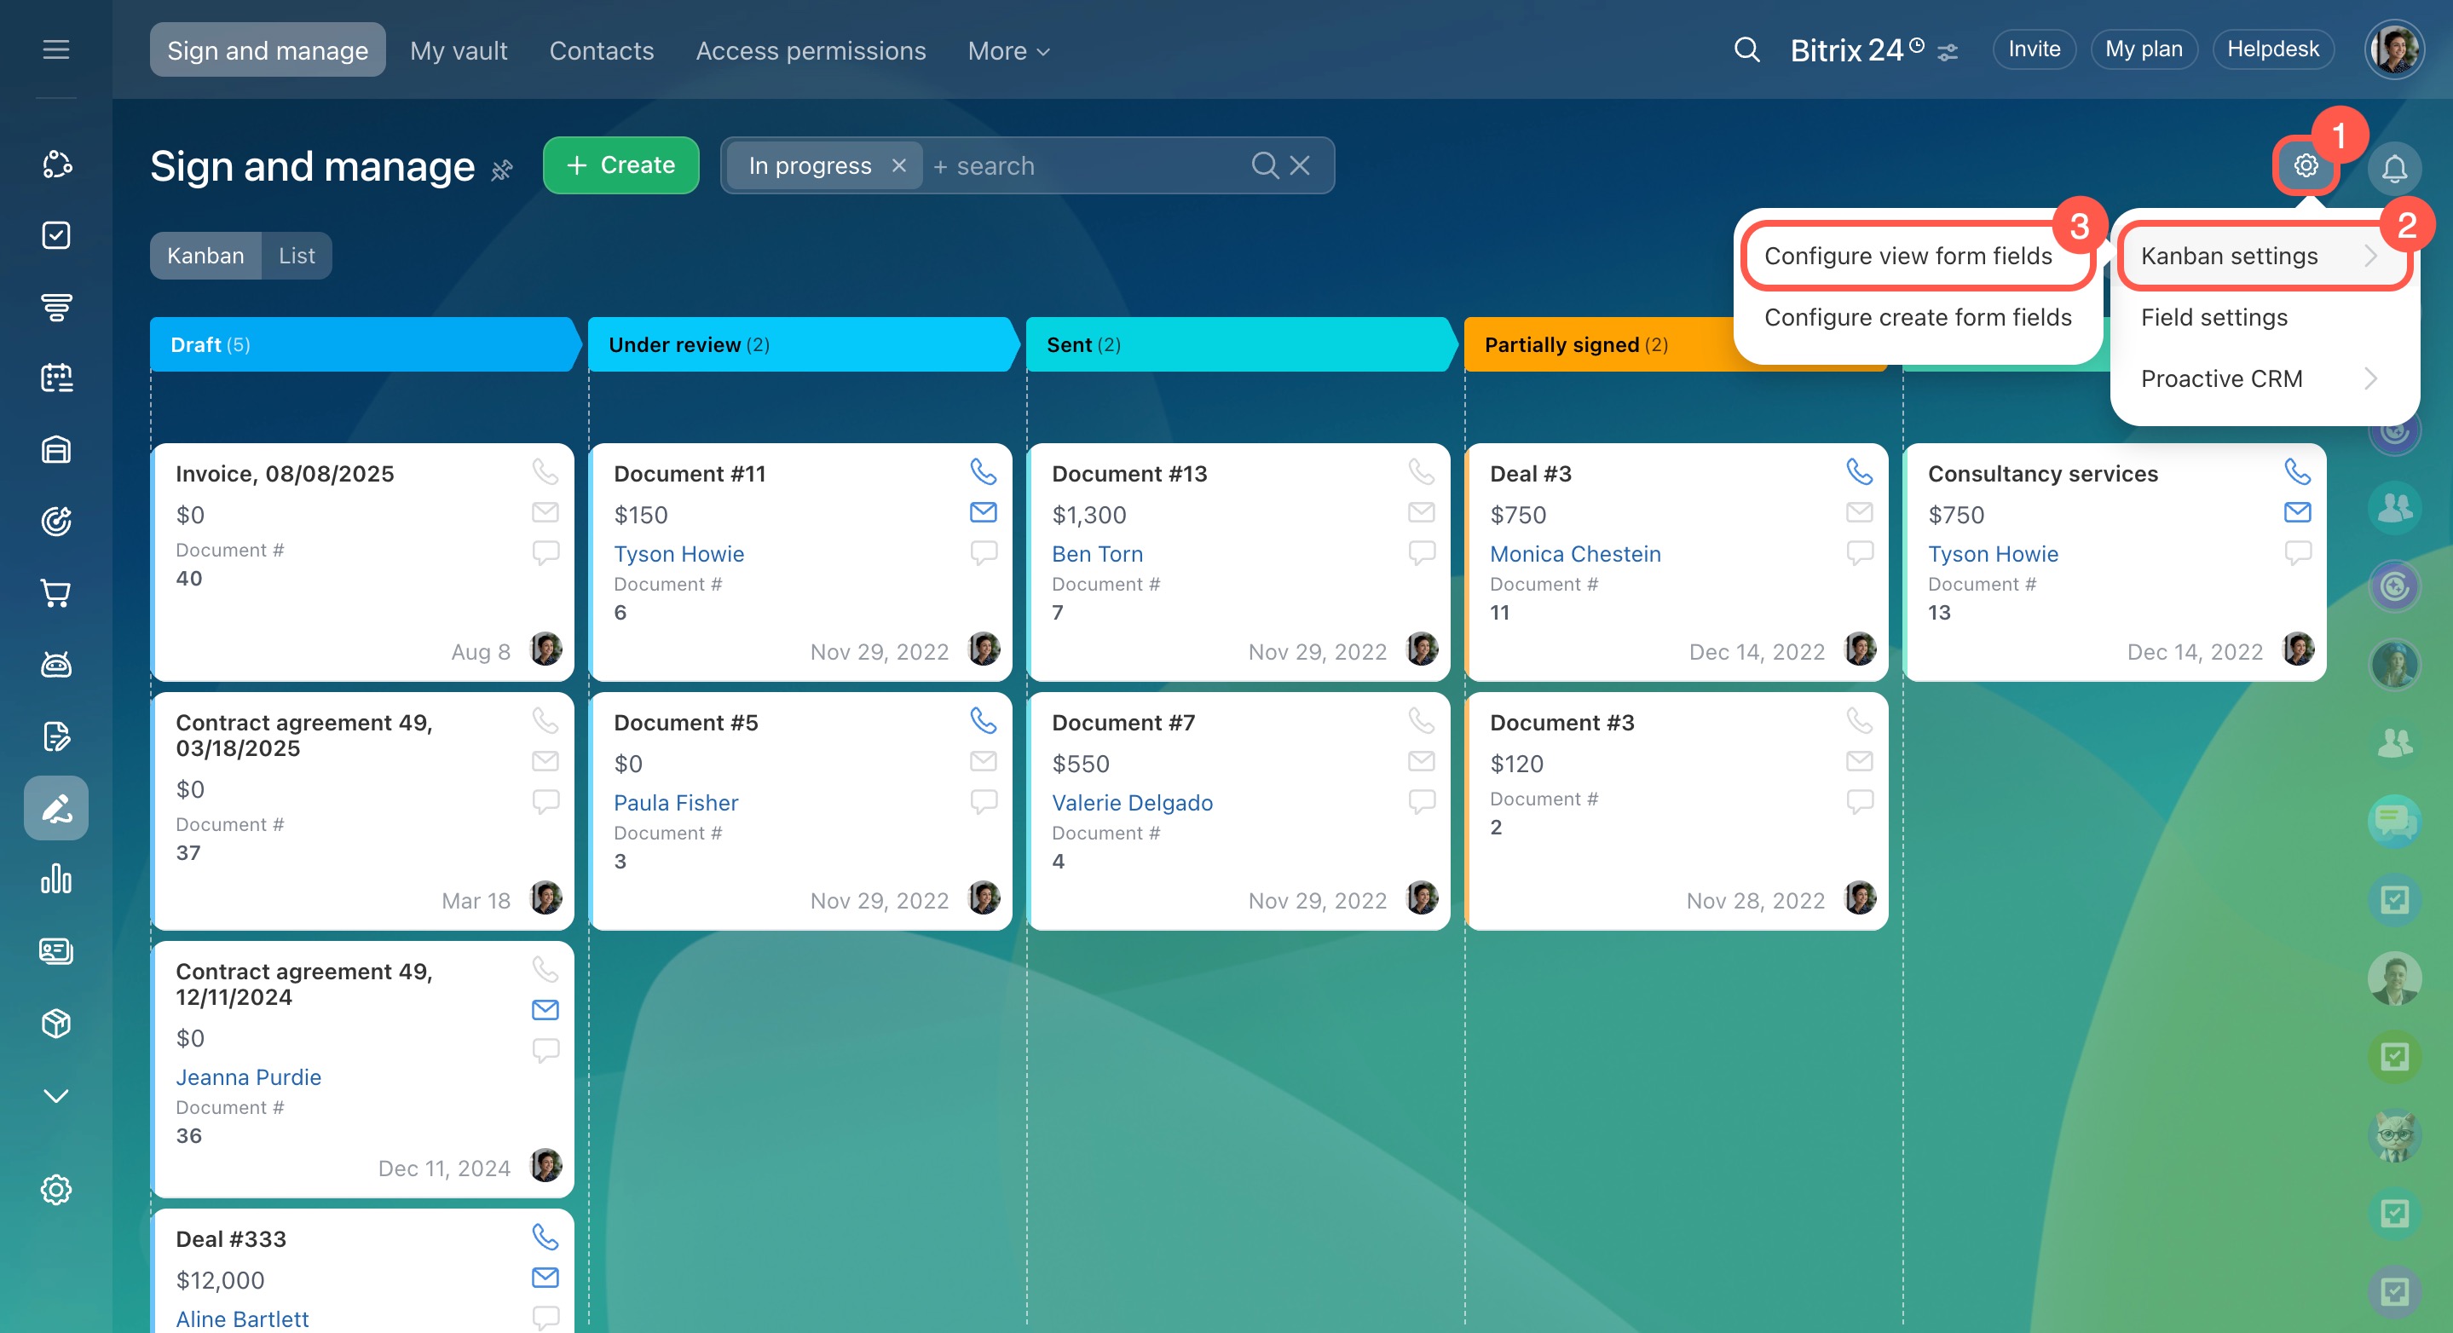Click the comment icon on Document #13

point(1421,552)
